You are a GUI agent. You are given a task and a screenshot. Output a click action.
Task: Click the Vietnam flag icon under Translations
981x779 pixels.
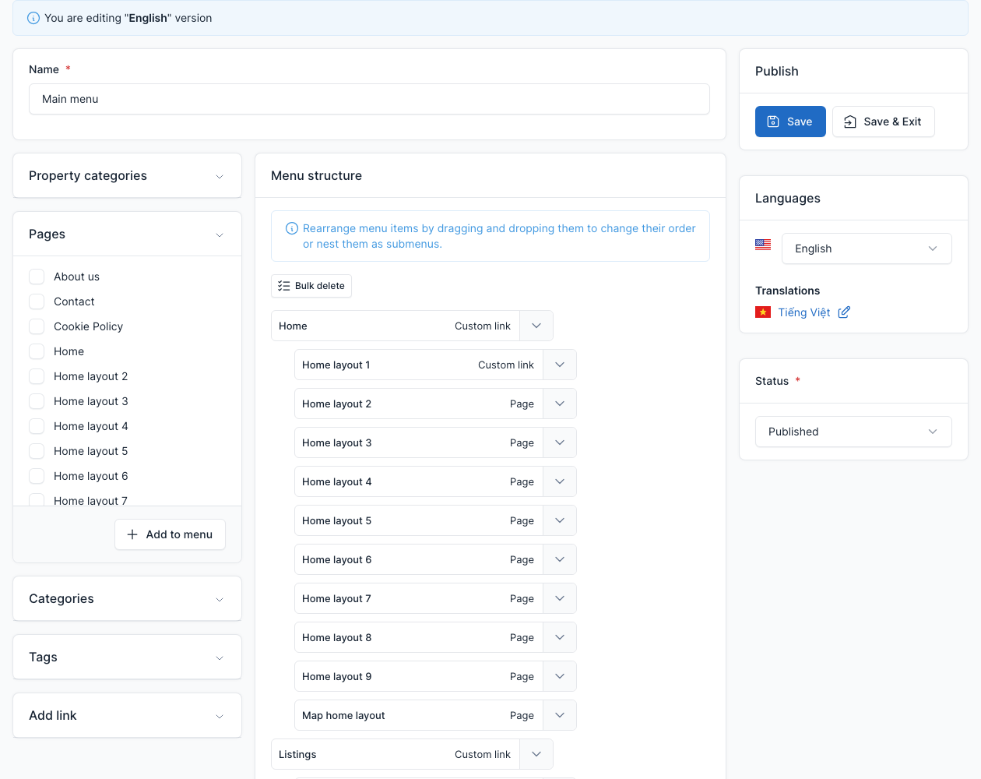[x=763, y=312]
